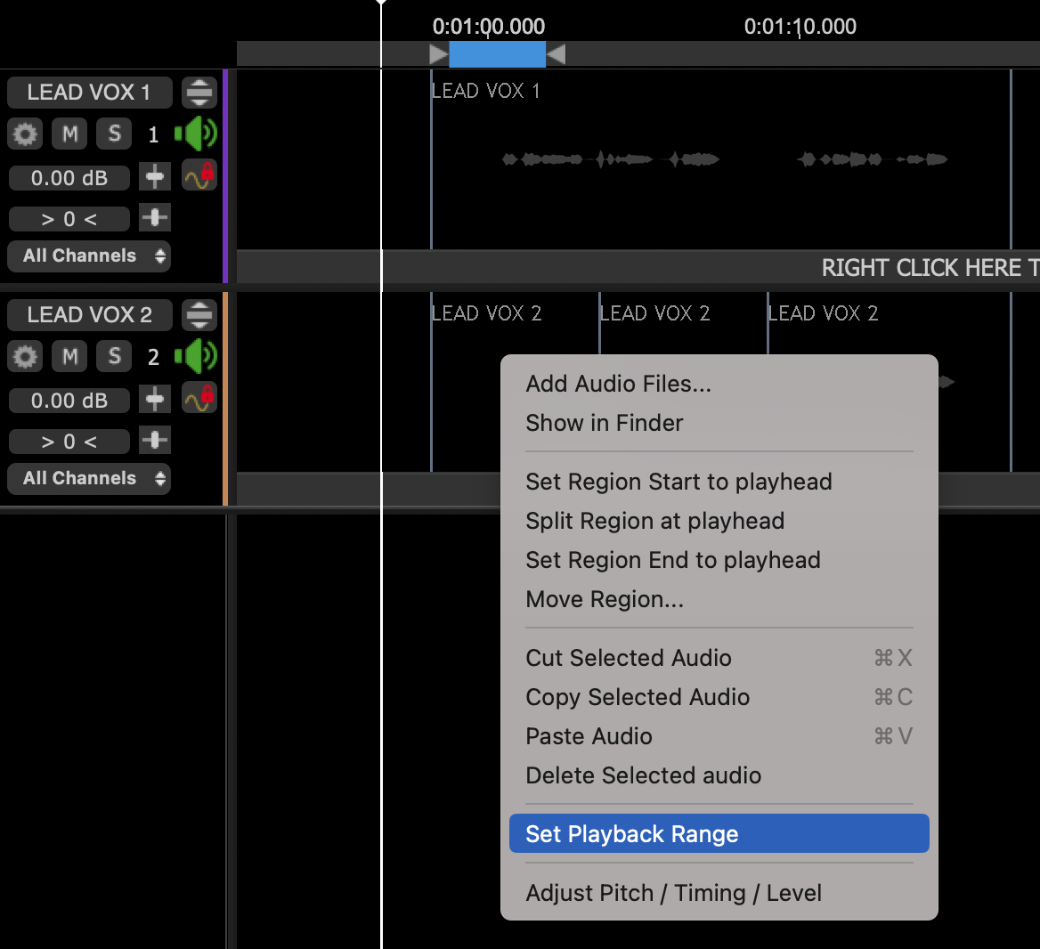Solo the LEAD VOX 2 track
Screen dimensions: 1040x949
tap(114, 357)
